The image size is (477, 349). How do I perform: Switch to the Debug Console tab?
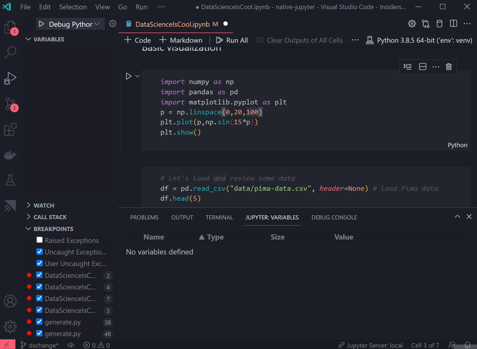(334, 217)
